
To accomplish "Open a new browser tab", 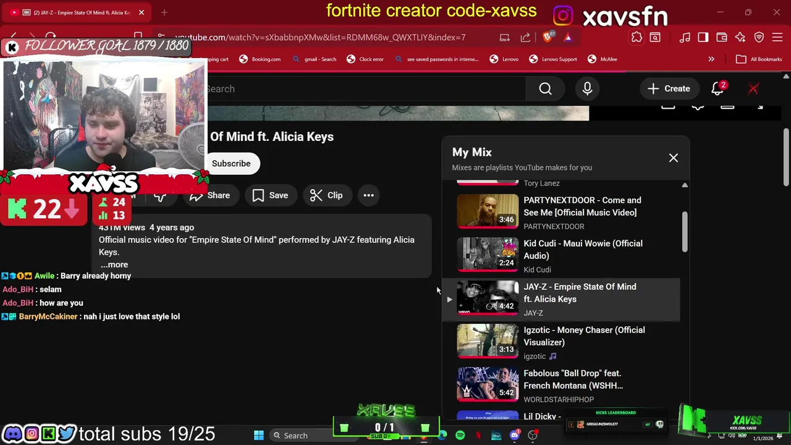I will (164, 12).
